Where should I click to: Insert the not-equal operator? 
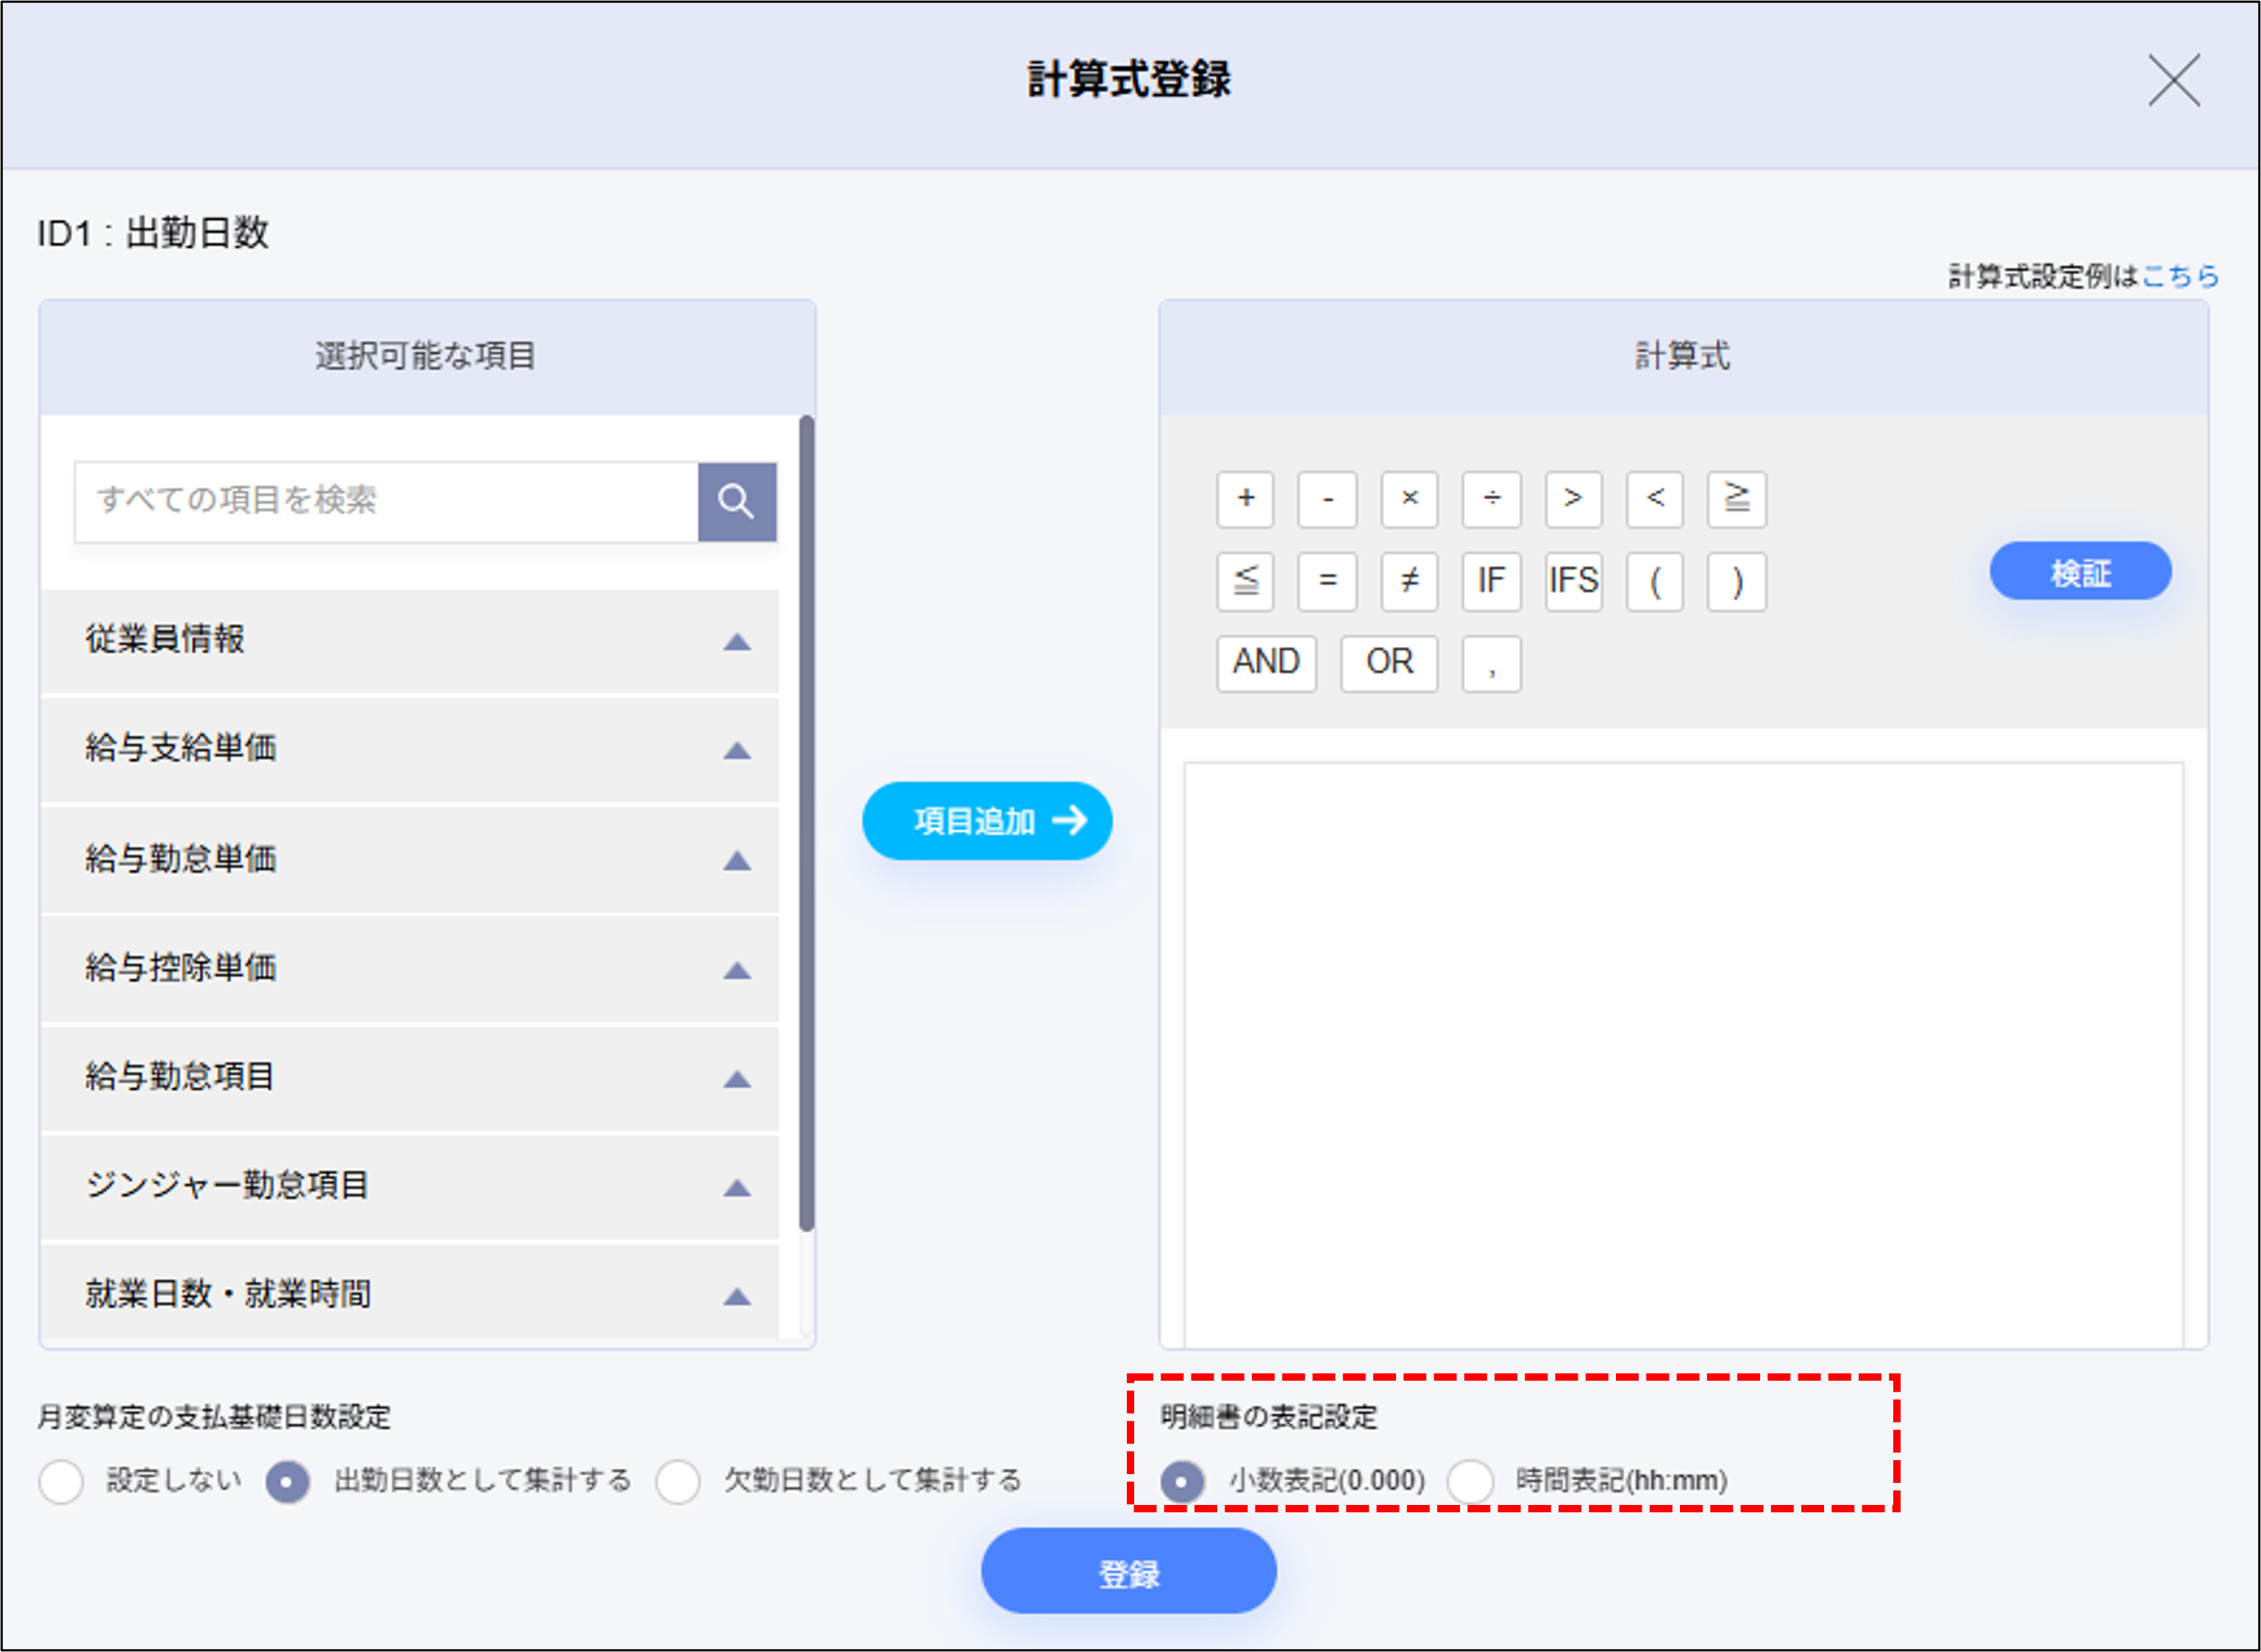point(1409,581)
